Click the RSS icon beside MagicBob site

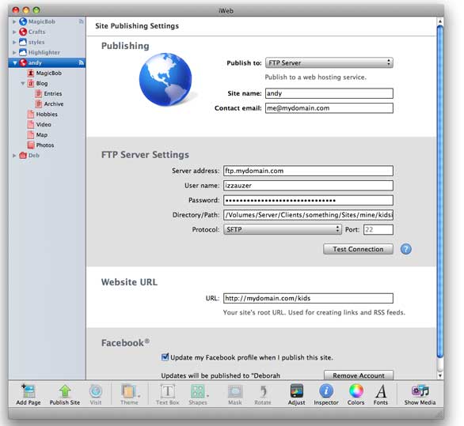(81, 21)
